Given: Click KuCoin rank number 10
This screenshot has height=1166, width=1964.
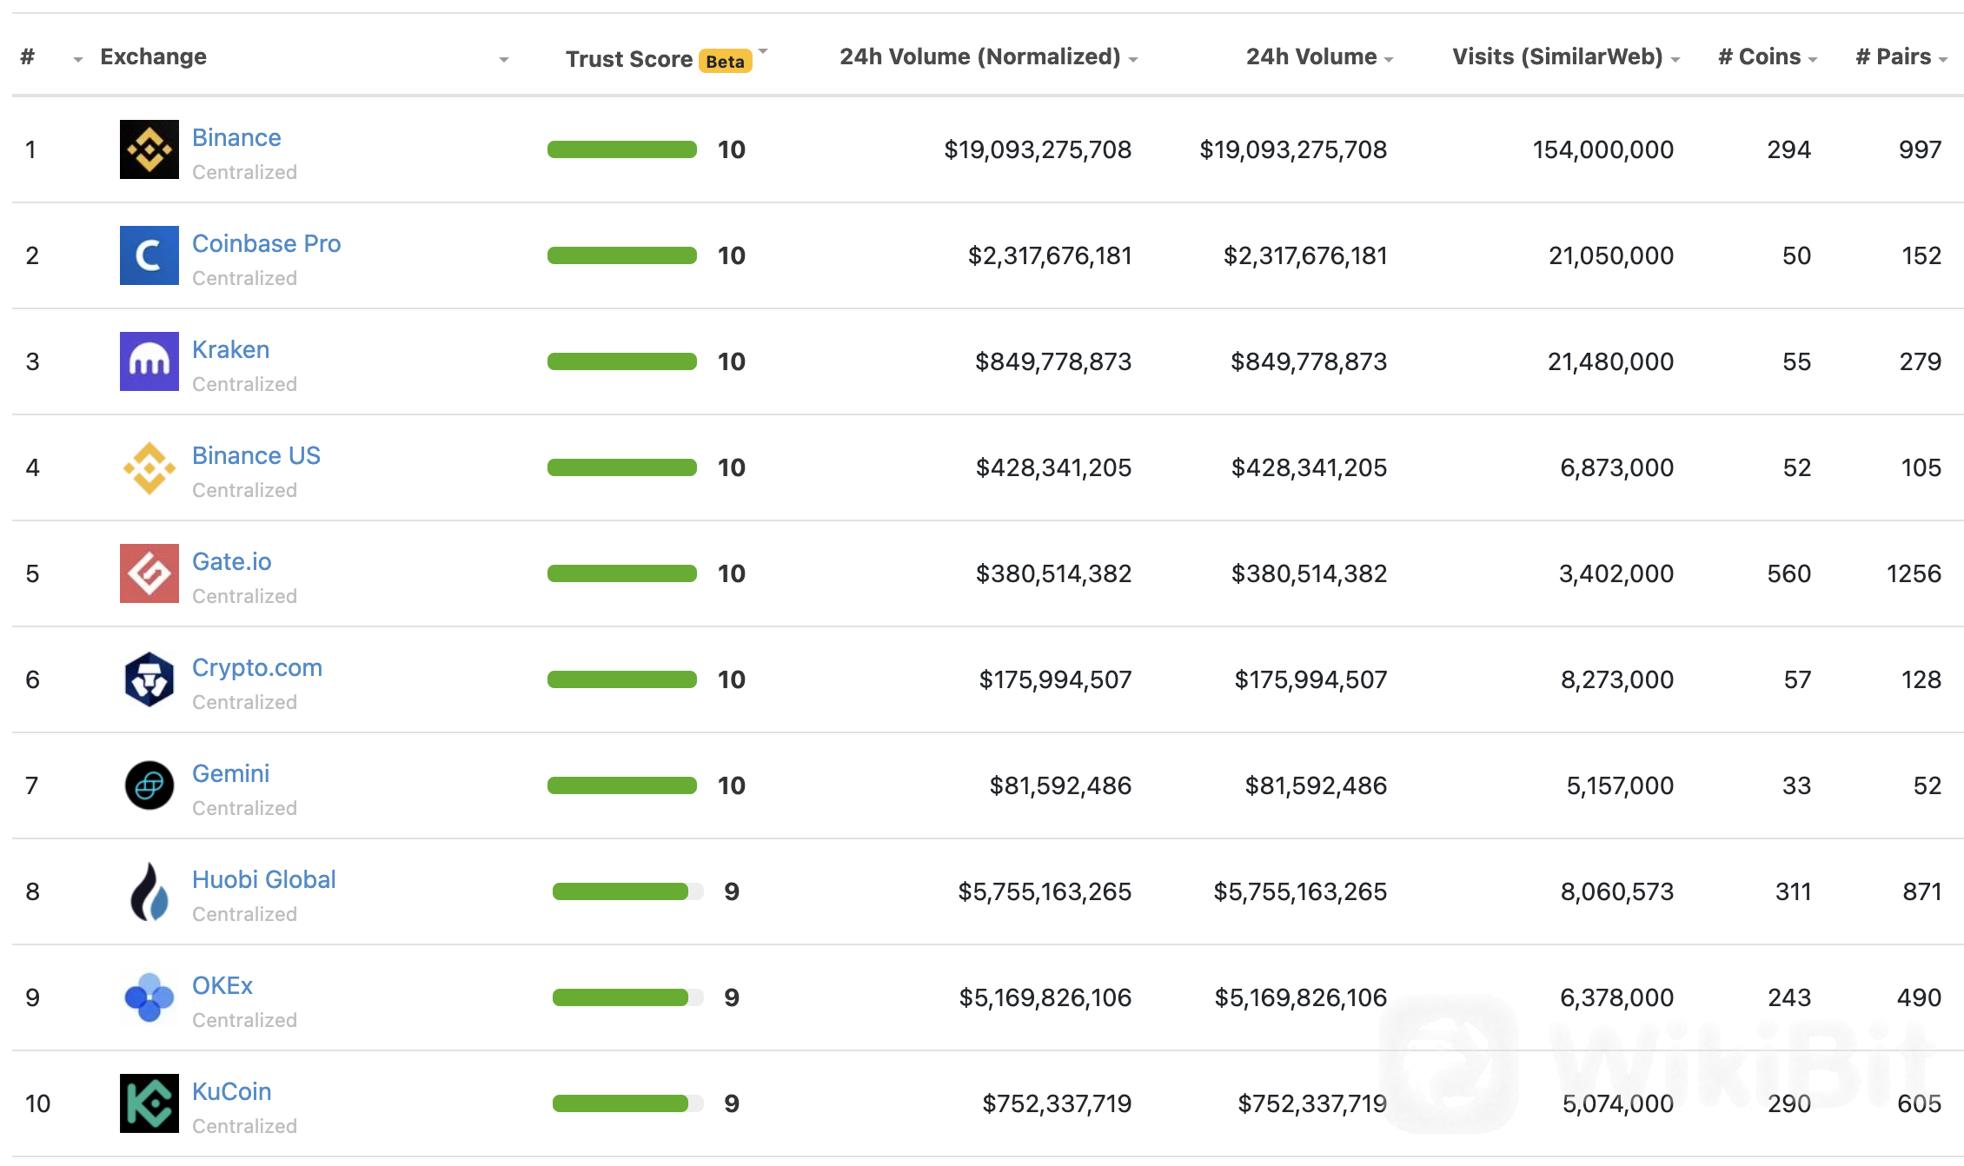Looking at the screenshot, I should coord(37,1103).
